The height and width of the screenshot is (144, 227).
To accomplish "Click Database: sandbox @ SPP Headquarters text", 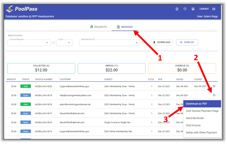I will (x=30, y=17).
